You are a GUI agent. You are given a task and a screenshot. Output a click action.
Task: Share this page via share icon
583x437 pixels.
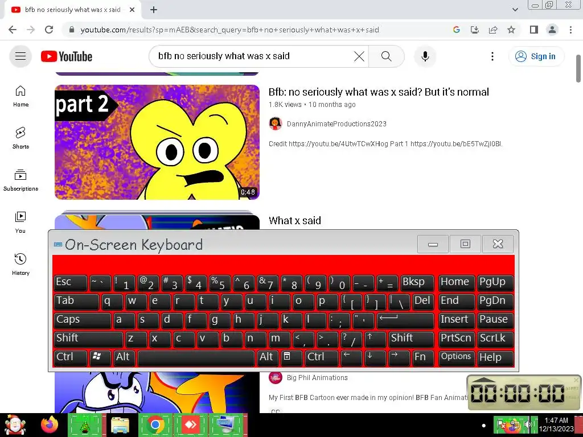pos(493,30)
